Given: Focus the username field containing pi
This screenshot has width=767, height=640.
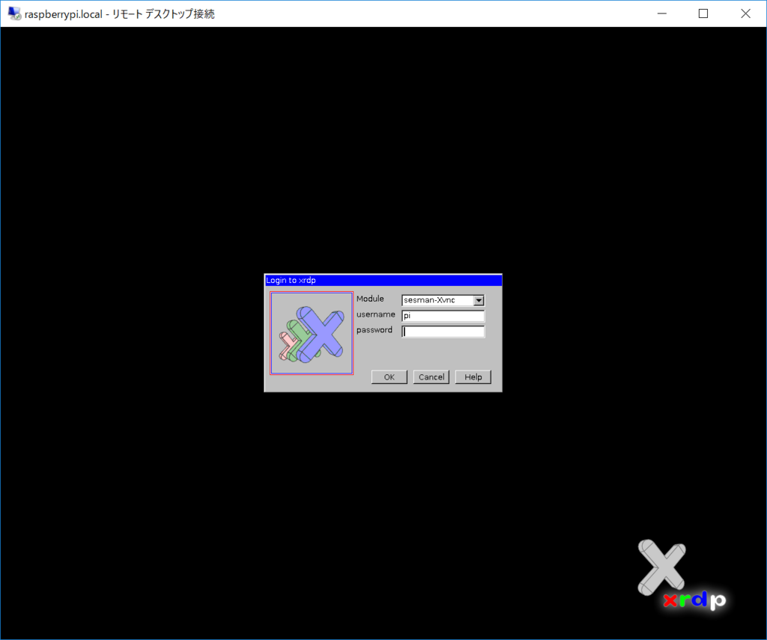Looking at the screenshot, I should tap(443, 316).
